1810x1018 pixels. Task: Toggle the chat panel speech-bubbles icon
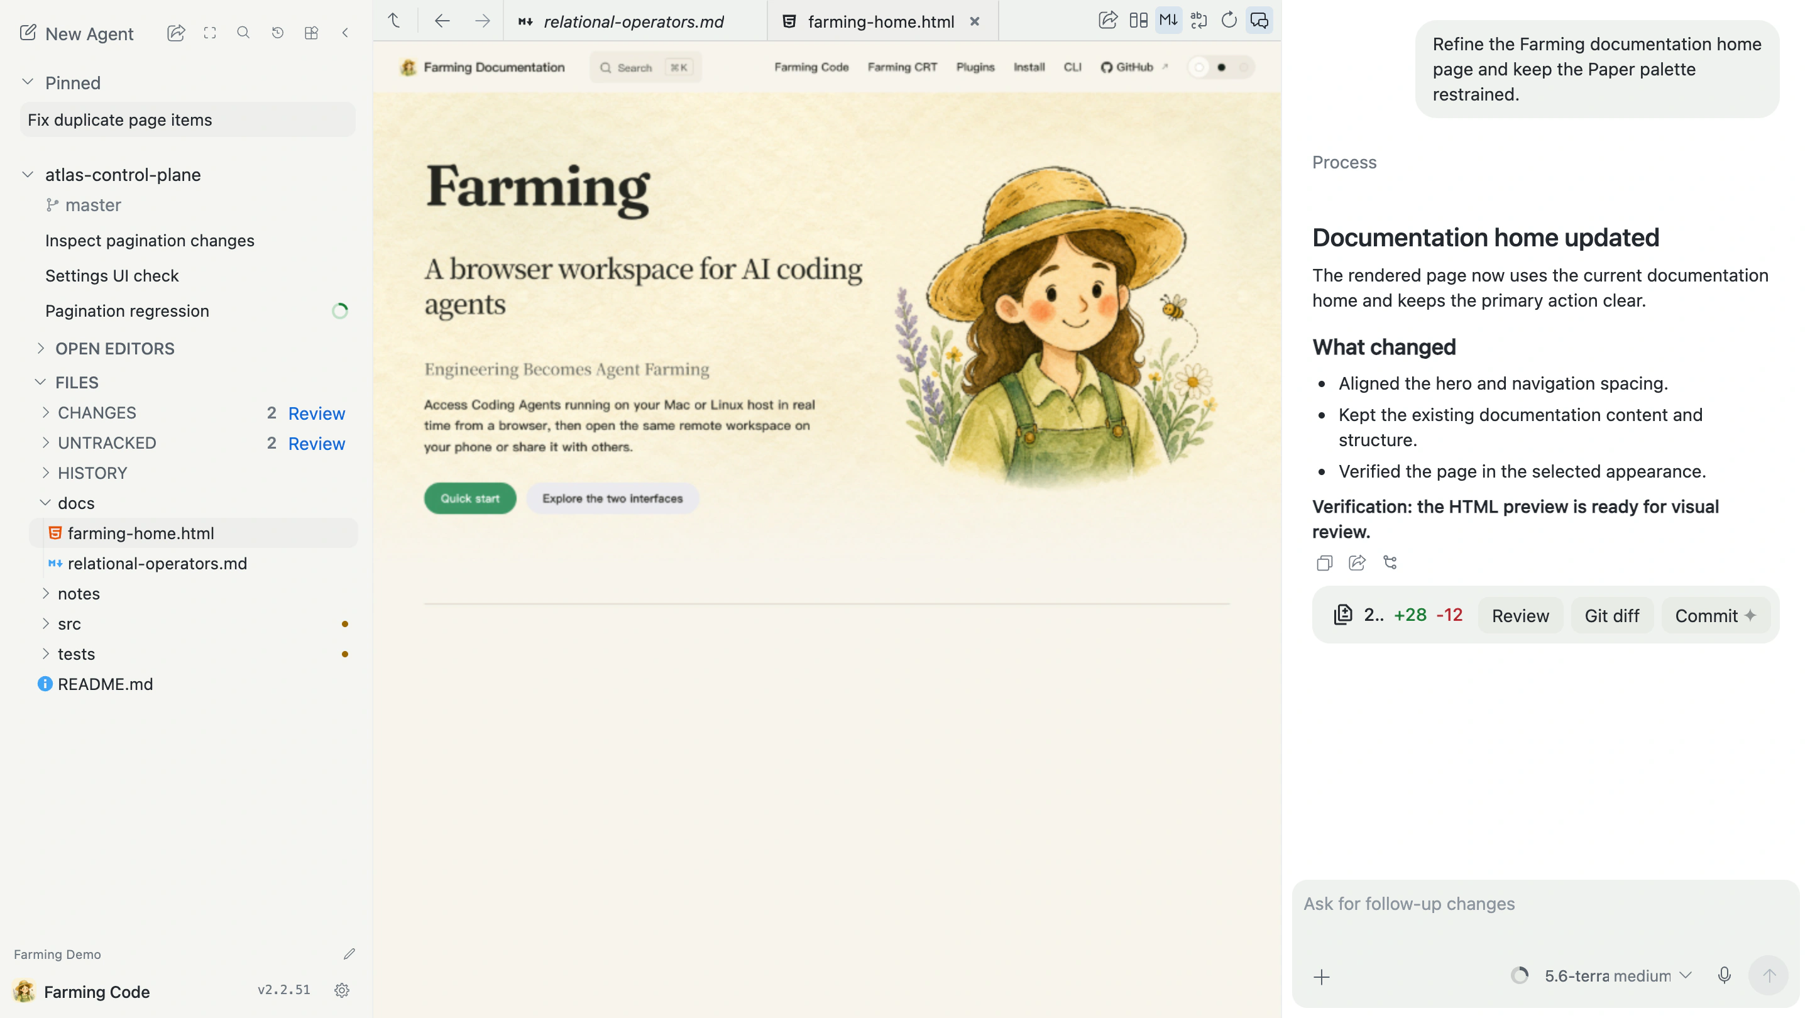tap(1259, 20)
